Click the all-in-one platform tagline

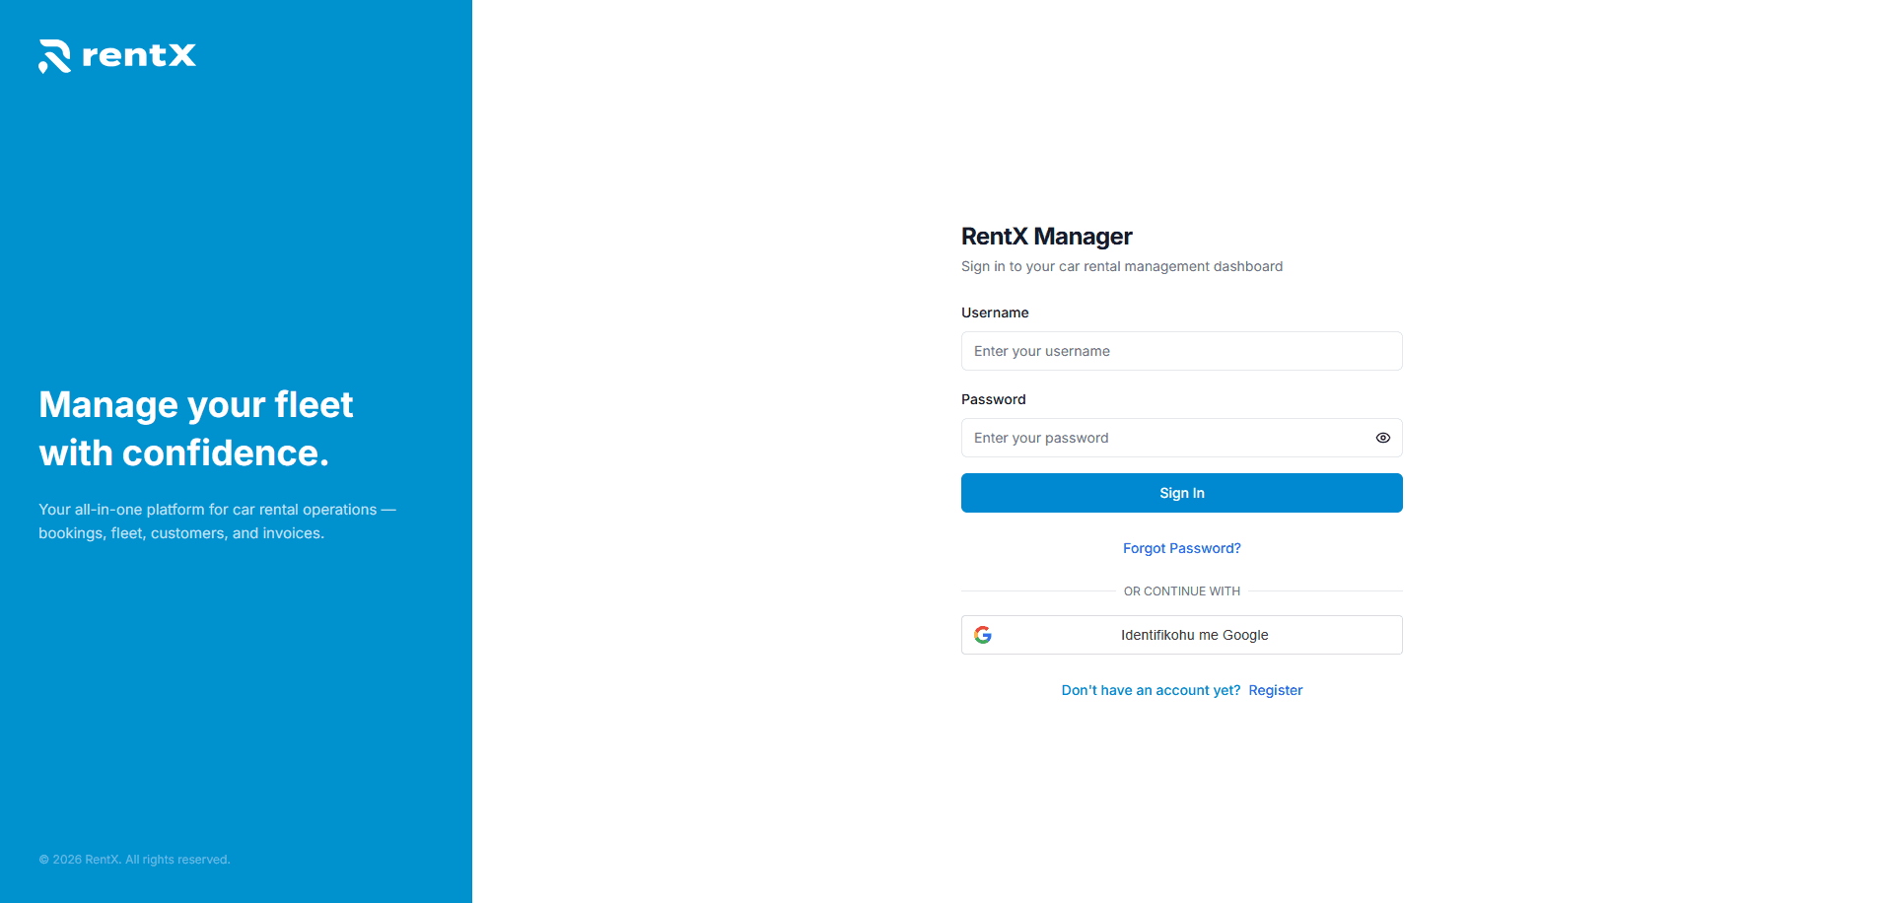tap(217, 521)
